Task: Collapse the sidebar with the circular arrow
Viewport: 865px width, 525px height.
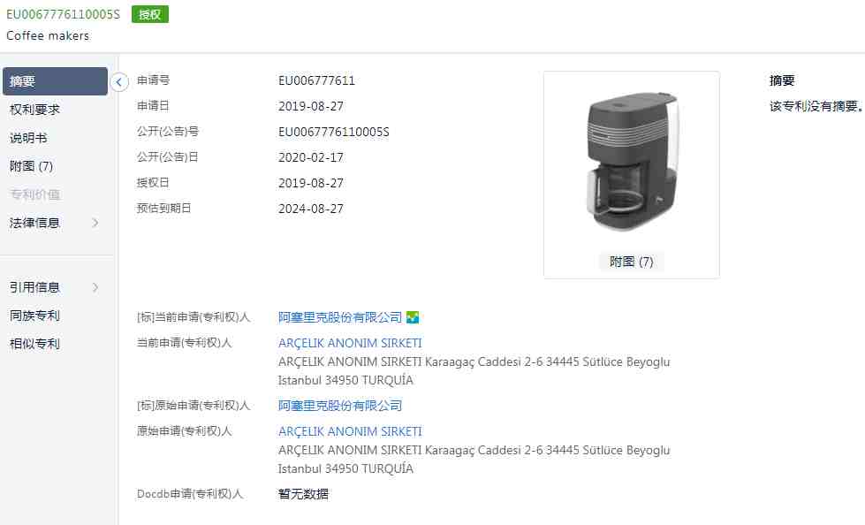Action: click(x=118, y=81)
